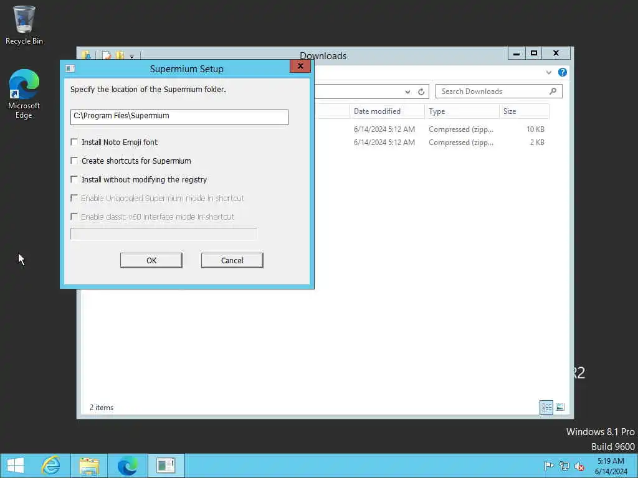Open the Action Center flag icon

click(x=549, y=466)
